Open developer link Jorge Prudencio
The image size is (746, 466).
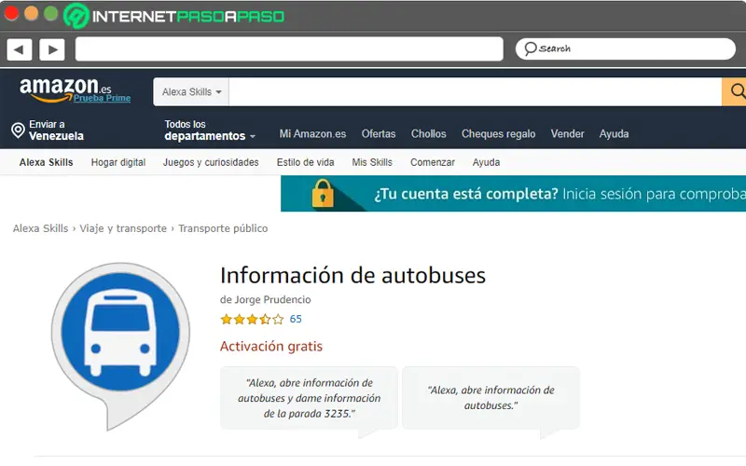click(x=272, y=299)
